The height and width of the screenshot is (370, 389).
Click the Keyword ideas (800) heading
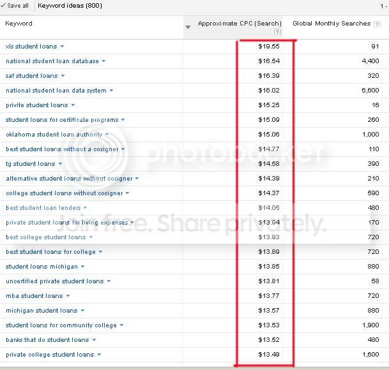tap(70, 6)
